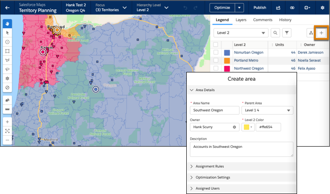Viewport: 330px width, 194px height.
Task: Choose the polygon selection tool
Action: (7, 60)
